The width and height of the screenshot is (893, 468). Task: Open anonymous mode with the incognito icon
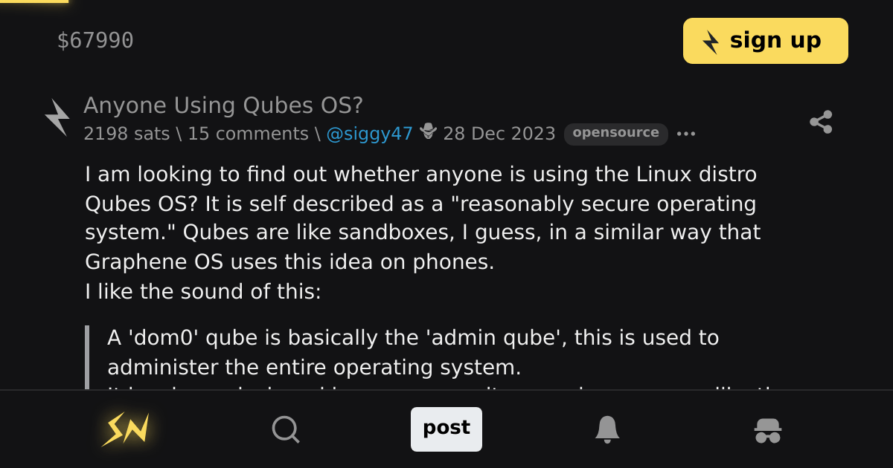point(768,429)
